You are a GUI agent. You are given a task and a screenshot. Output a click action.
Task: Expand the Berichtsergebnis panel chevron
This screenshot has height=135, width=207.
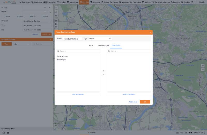[x=50, y=129]
